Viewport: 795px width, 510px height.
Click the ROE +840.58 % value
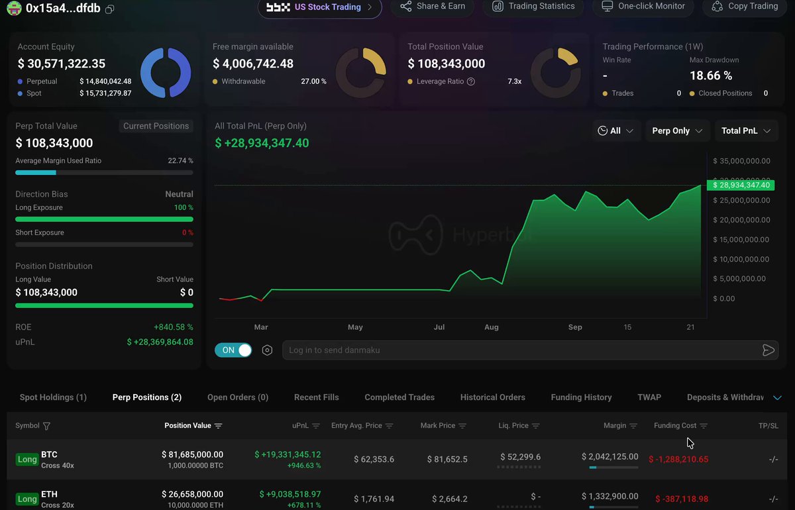point(173,327)
